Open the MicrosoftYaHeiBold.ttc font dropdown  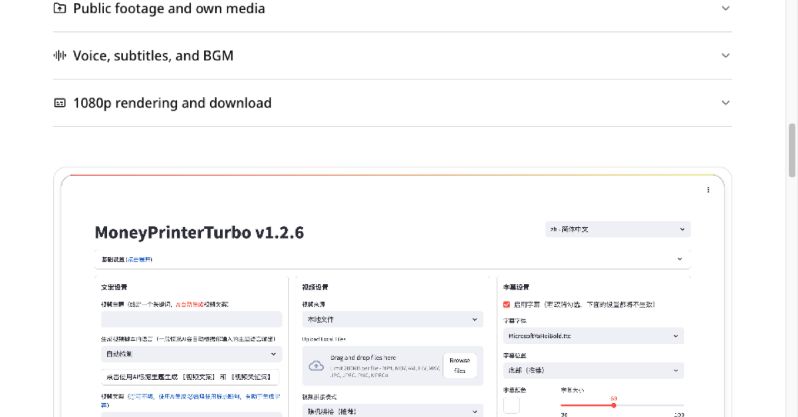(593, 336)
